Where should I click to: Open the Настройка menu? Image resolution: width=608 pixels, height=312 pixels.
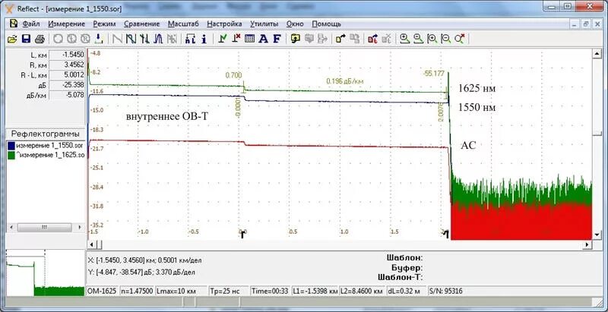pos(224,24)
